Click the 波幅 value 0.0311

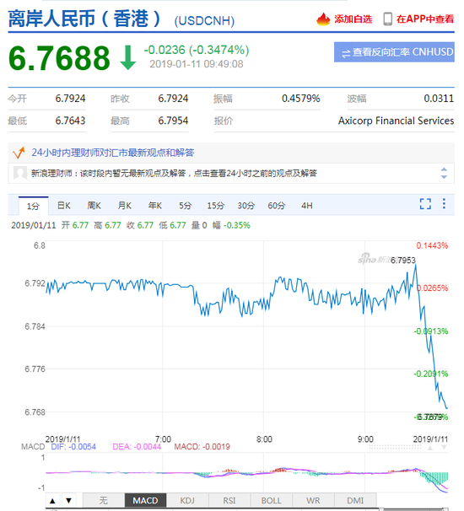(x=439, y=99)
